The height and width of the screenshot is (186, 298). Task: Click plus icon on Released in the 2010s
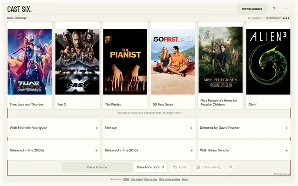click(x=191, y=151)
